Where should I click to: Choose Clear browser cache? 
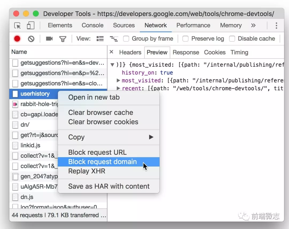coord(109,112)
